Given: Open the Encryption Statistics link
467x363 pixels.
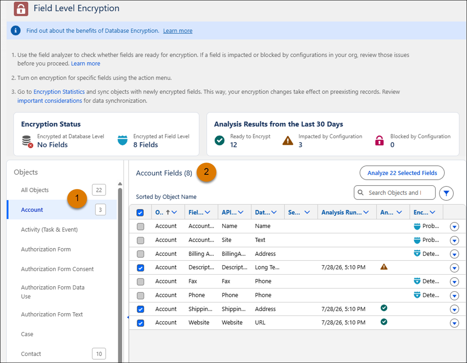Looking at the screenshot, I should tap(59, 92).
